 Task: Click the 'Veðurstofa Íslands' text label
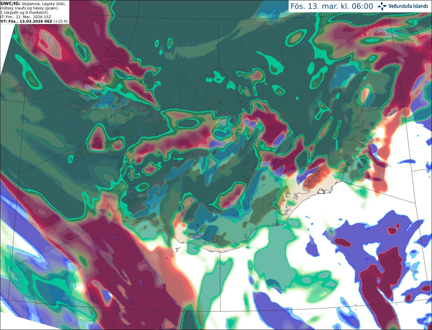point(408,6)
